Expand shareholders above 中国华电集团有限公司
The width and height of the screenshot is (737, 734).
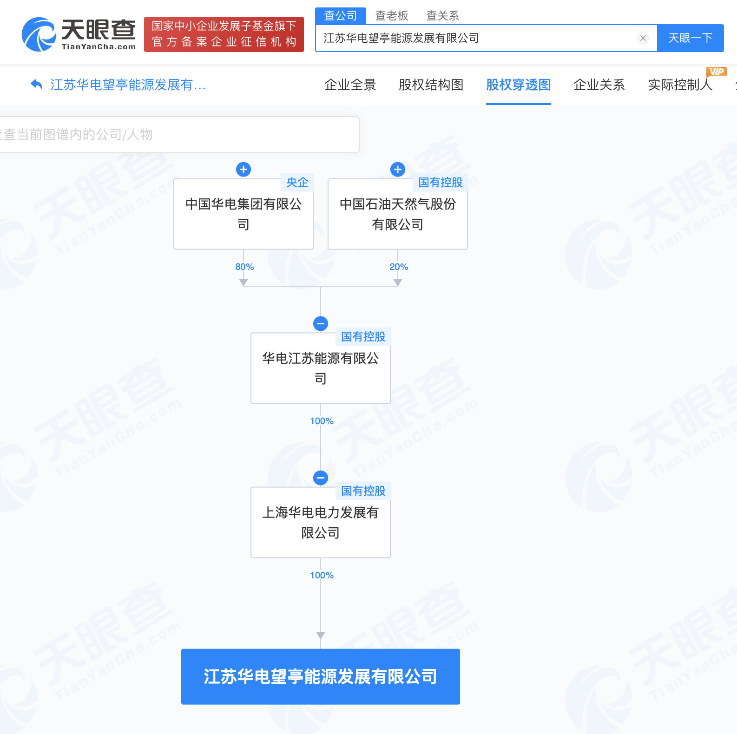pyautogui.click(x=243, y=170)
